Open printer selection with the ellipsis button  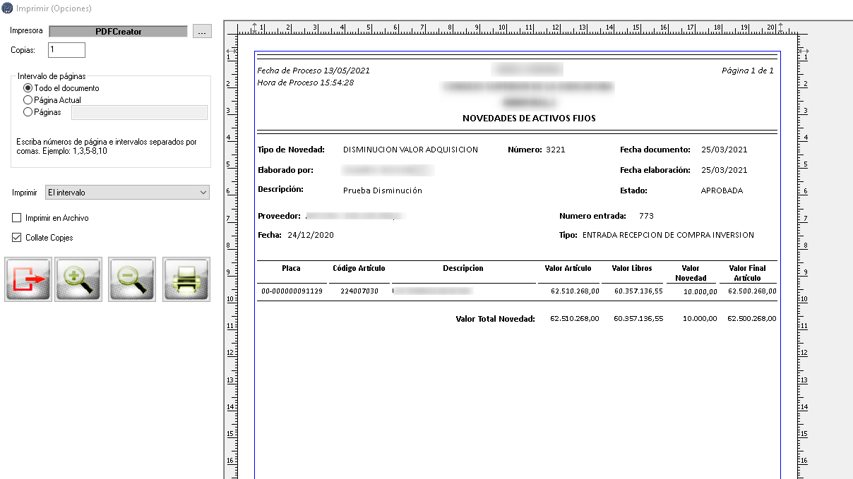(x=202, y=32)
